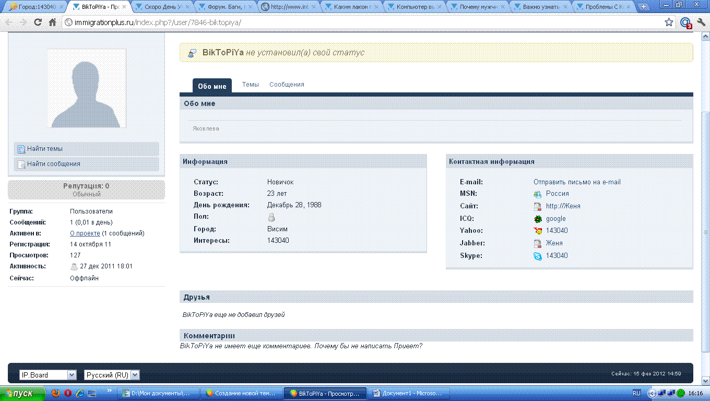The height and width of the screenshot is (401, 710).
Task: Click the Найти темы button
Action: [45, 149]
